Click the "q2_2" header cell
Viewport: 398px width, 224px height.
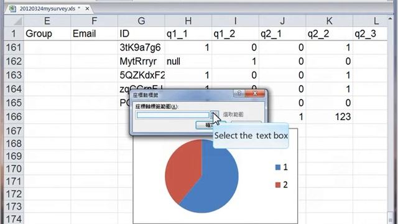pyautogui.click(x=329, y=34)
